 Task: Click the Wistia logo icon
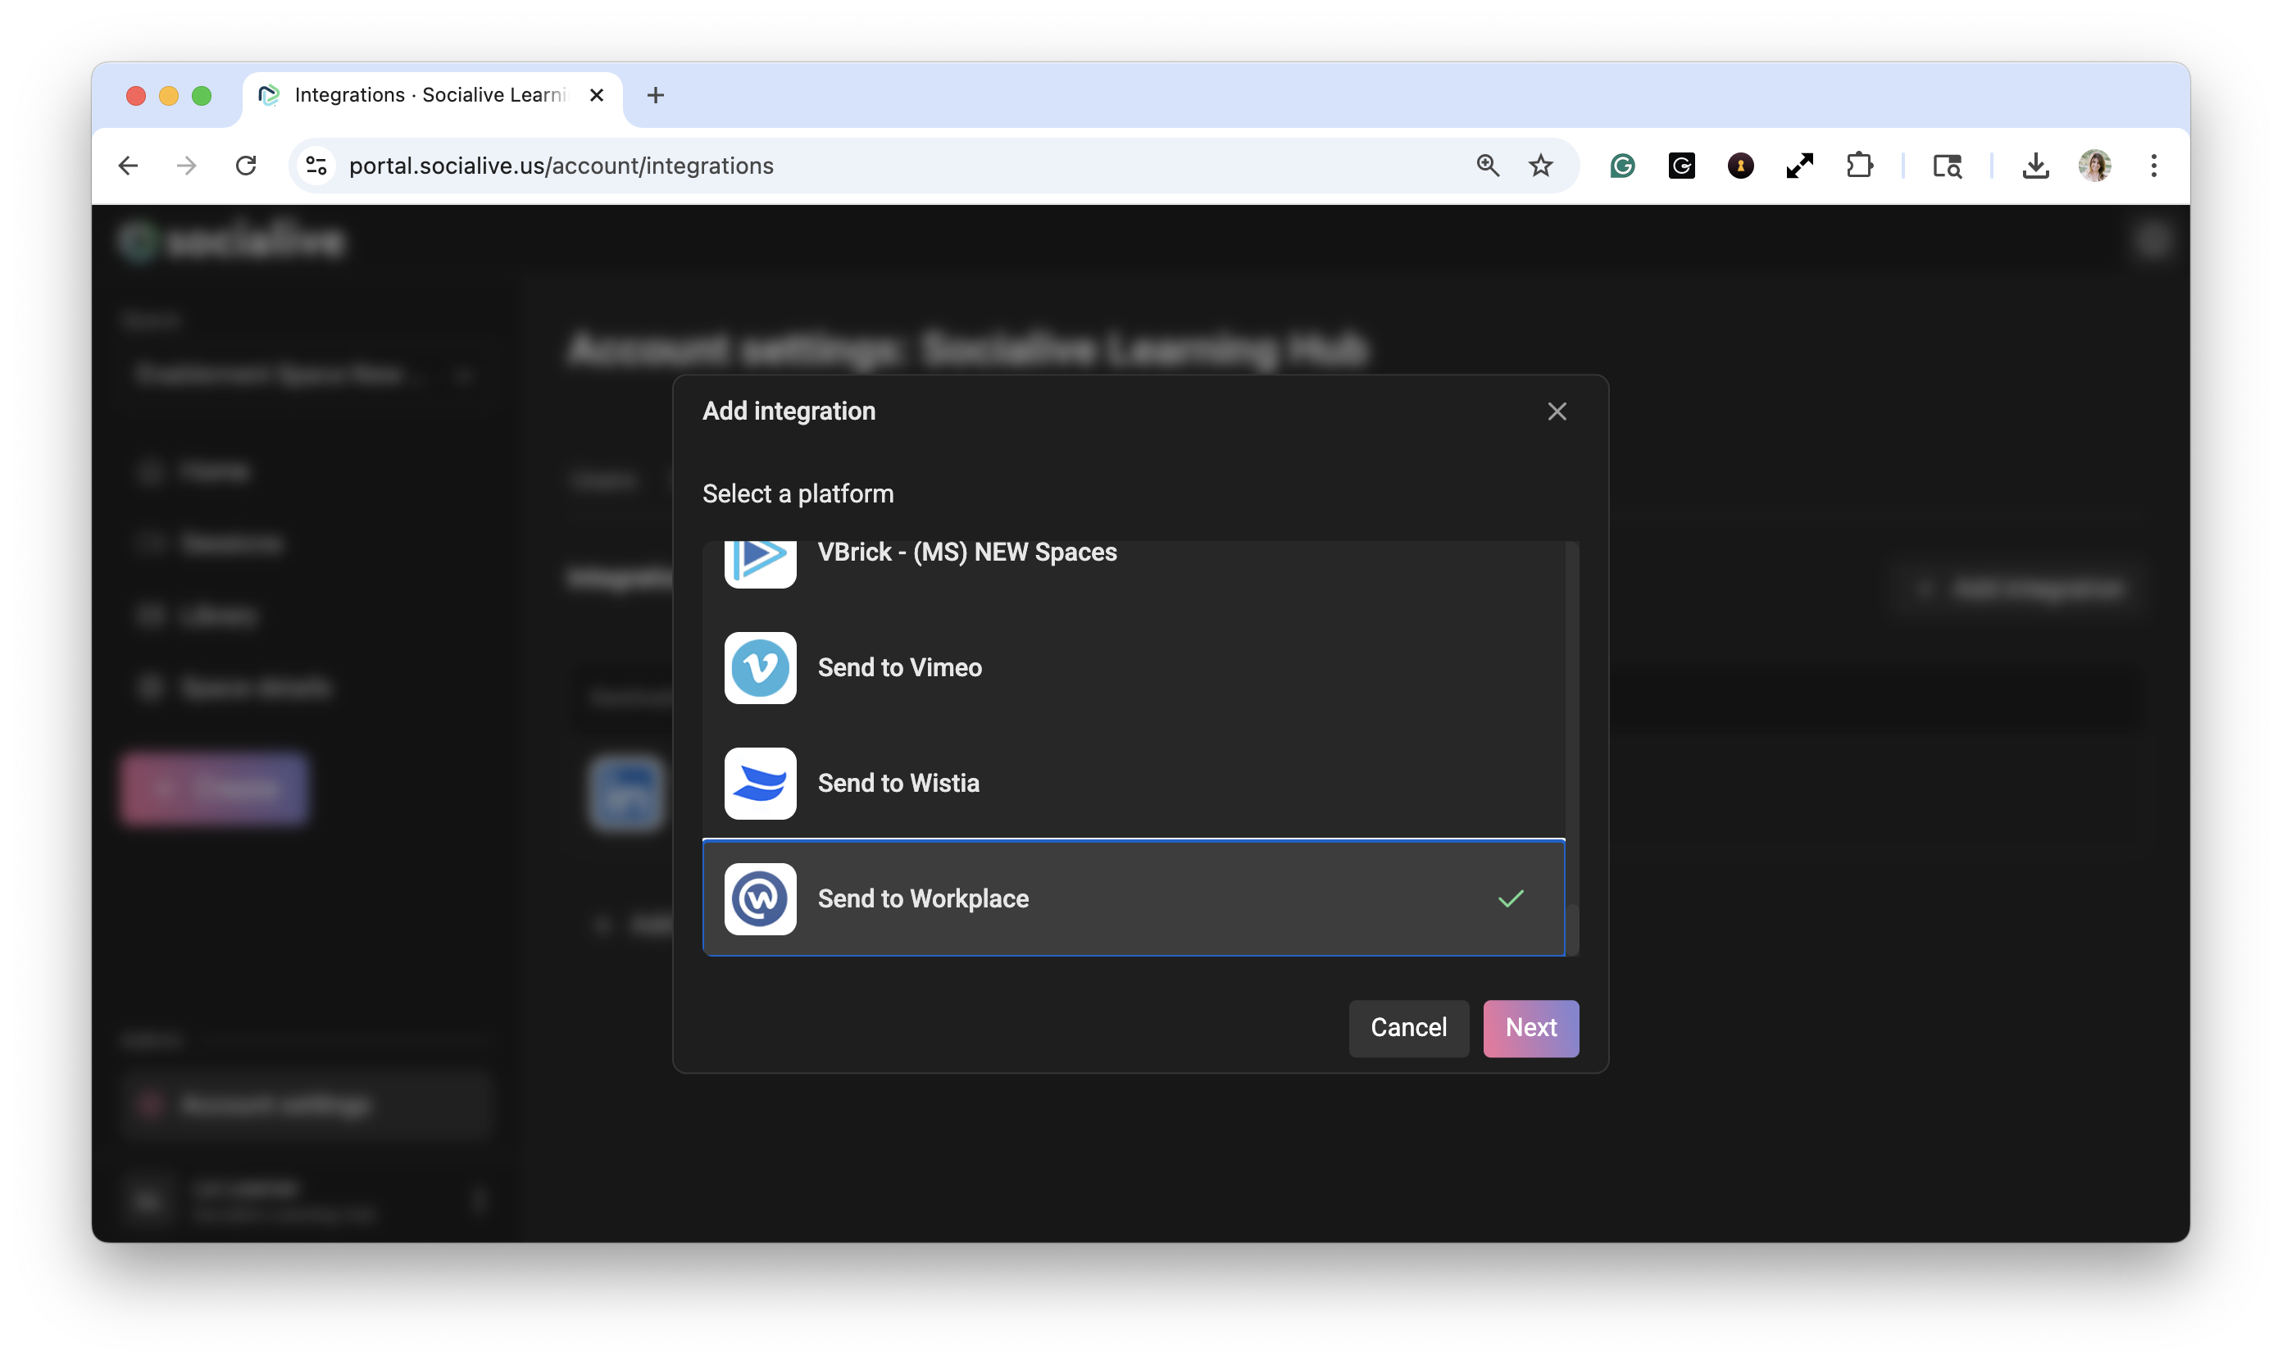[760, 783]
